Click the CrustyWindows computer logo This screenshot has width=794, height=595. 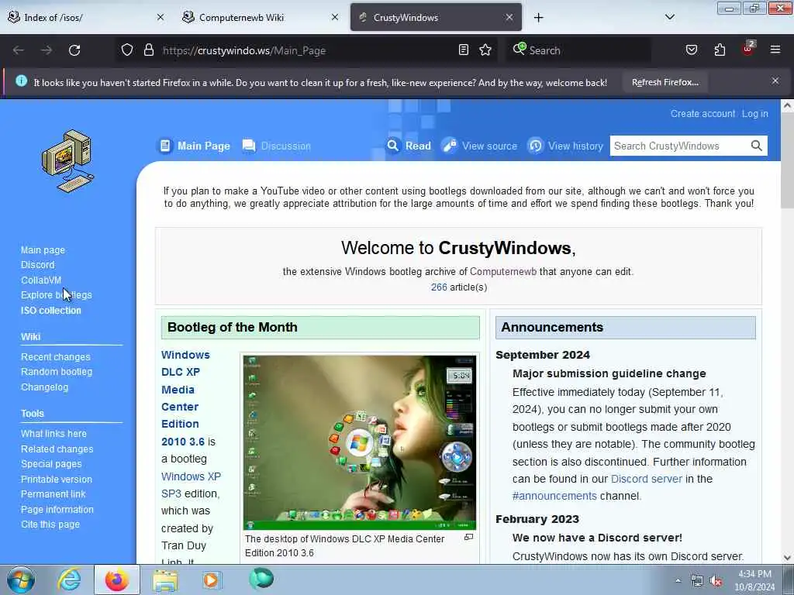[68, 161]
